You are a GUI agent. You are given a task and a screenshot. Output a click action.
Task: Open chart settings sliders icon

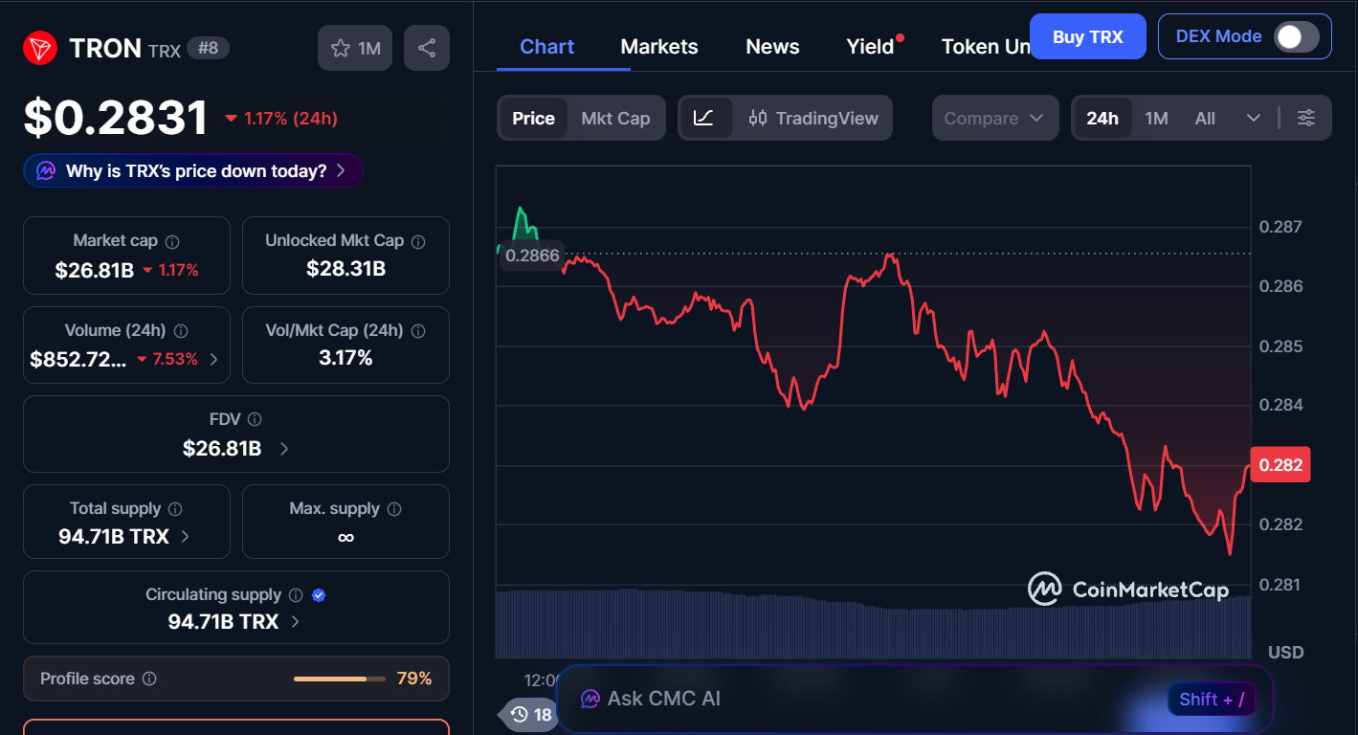click(1306, 118)
